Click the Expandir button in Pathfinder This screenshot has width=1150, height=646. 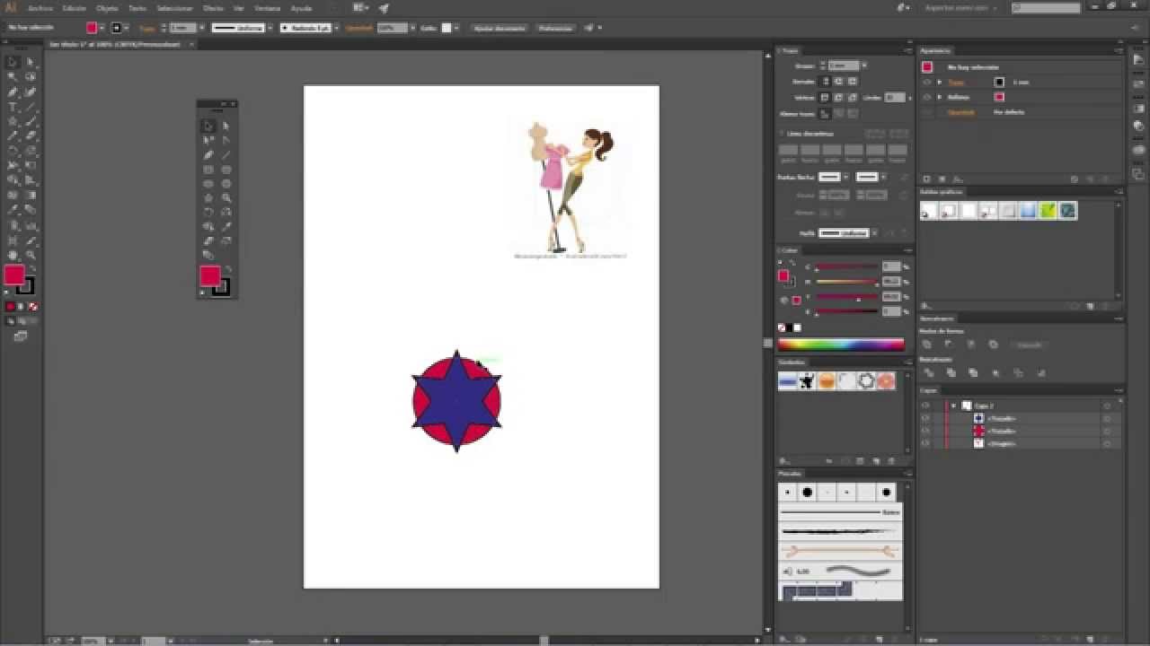1030,345
